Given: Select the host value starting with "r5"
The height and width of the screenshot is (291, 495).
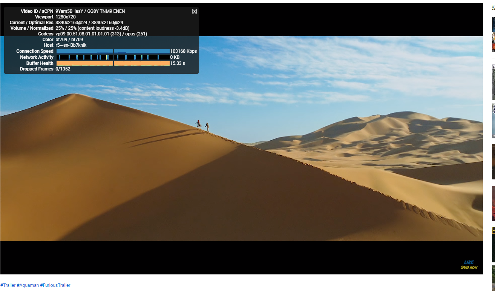Looking at the screenshot, I should point(71,45).
